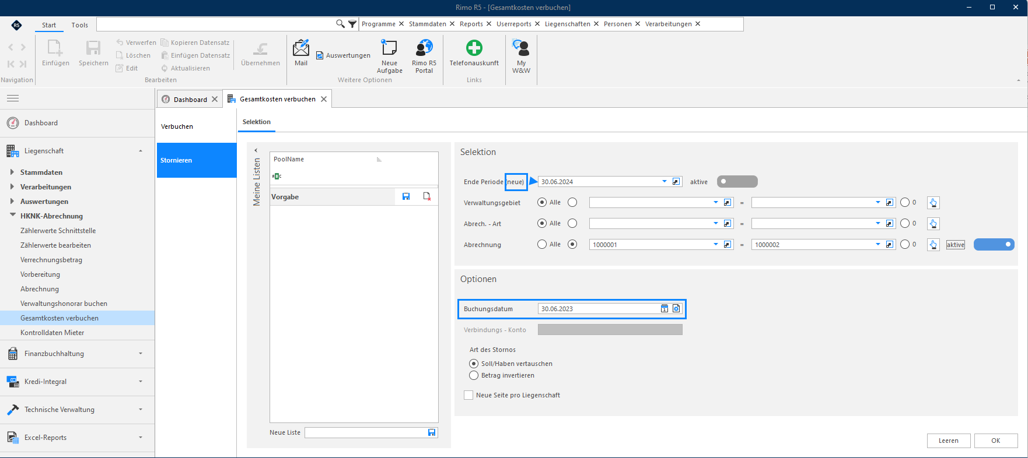Select Verbuchen side tab
Image resolution: width=1028 pixels, height=458 pixels.
pos(197,126)
